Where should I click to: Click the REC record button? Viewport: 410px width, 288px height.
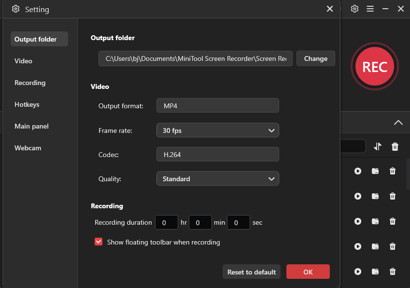[x=375, y=66]
